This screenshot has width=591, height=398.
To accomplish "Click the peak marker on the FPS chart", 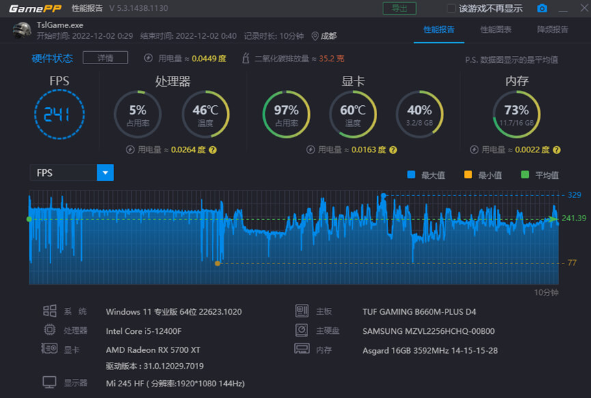I will pos(385,195).
